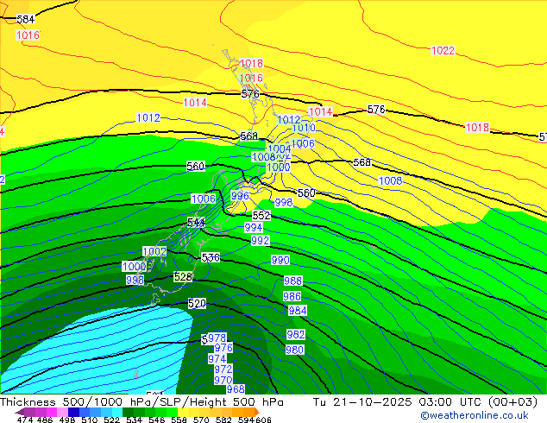Click the legend value "546"
This screenshot has width=547, height=423.
[x=157, y=420]
